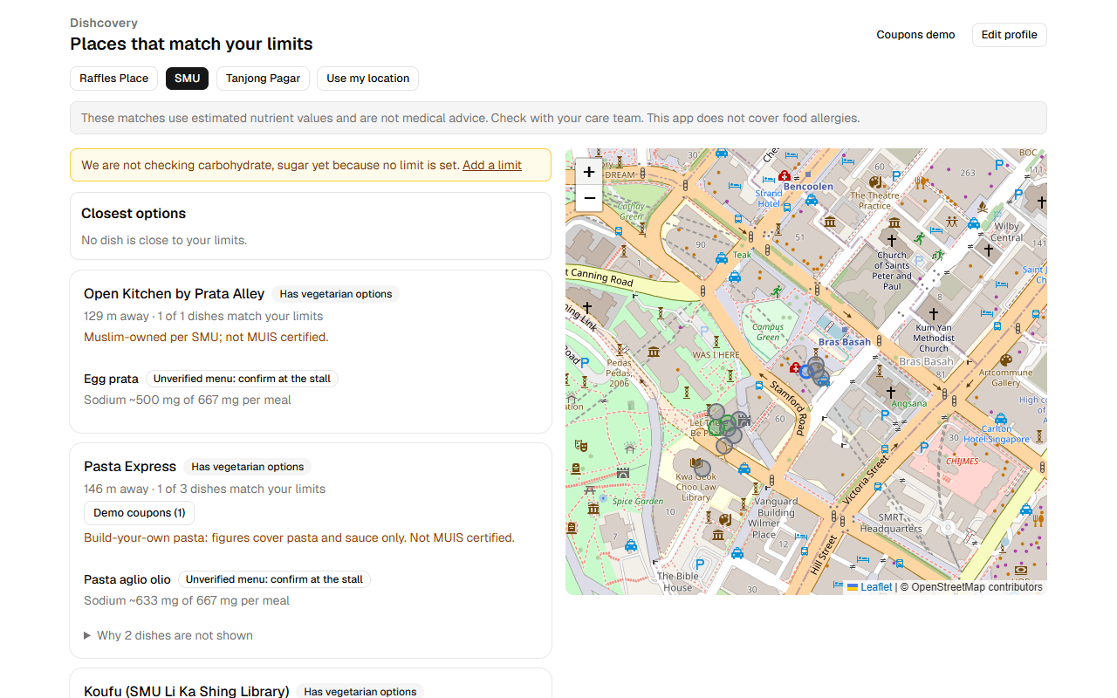
Task: Click the blue circle marker near Bras Basah
Action: click(805, 372)
